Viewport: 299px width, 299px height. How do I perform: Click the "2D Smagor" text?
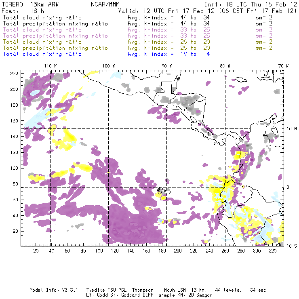(200, 295)
